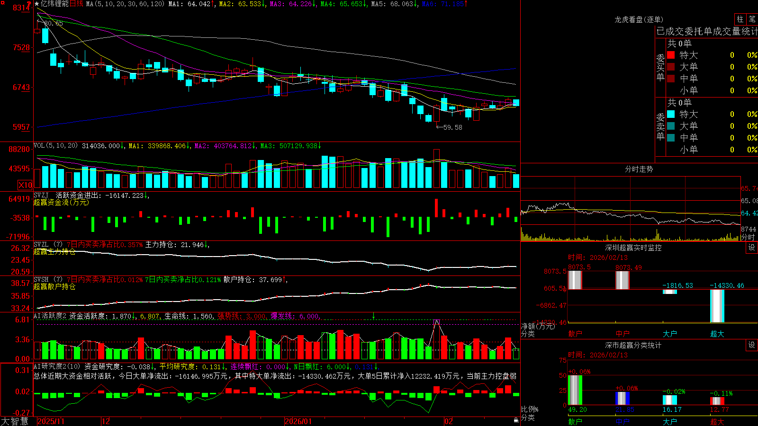Click the MA1: 64.042 value

point(189,4)
